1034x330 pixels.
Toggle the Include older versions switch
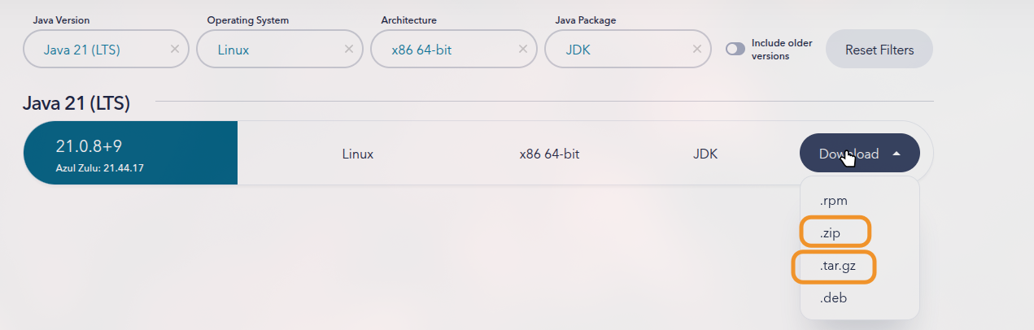click(x=735, y=50)
